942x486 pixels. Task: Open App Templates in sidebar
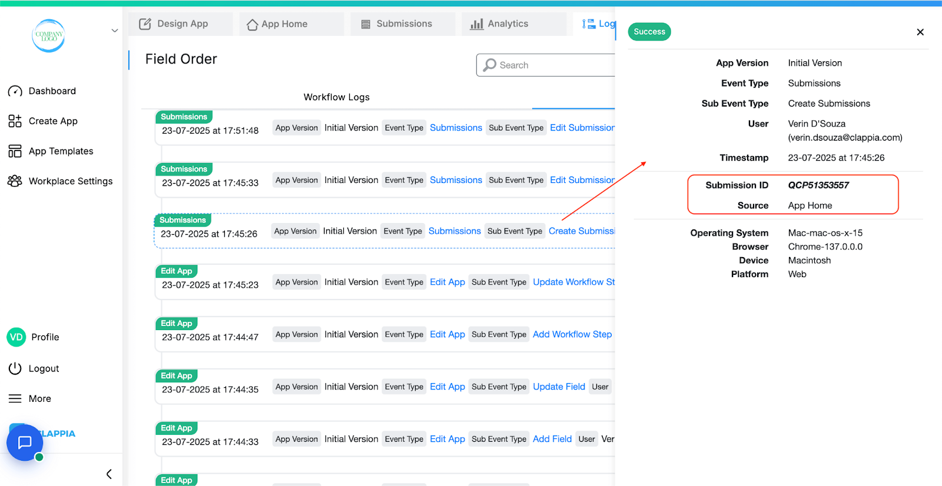61,151
